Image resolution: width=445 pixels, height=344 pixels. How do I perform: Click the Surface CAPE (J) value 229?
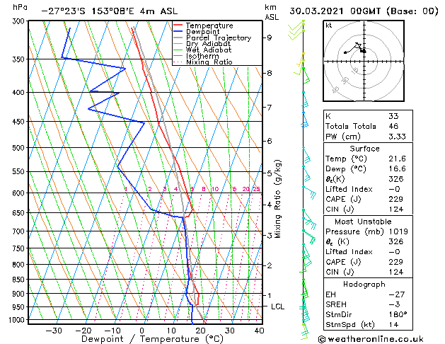pyautogui.click(x=396, y=199)
